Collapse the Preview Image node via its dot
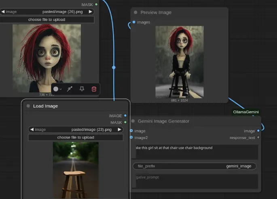This screenshot has height=199, width=277. [x=135, y=12]
